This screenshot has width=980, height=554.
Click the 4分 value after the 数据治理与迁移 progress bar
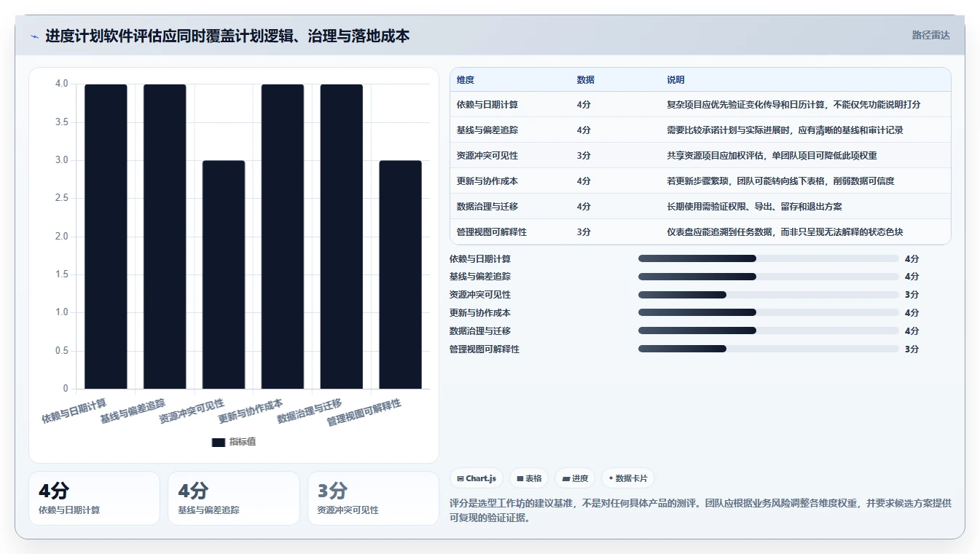click(x=912, y=331)
